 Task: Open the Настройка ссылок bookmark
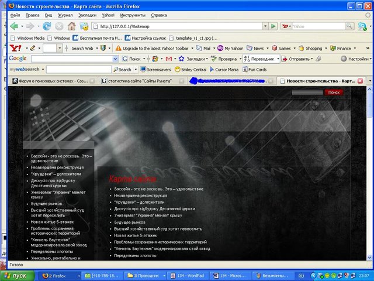(146, 38)
